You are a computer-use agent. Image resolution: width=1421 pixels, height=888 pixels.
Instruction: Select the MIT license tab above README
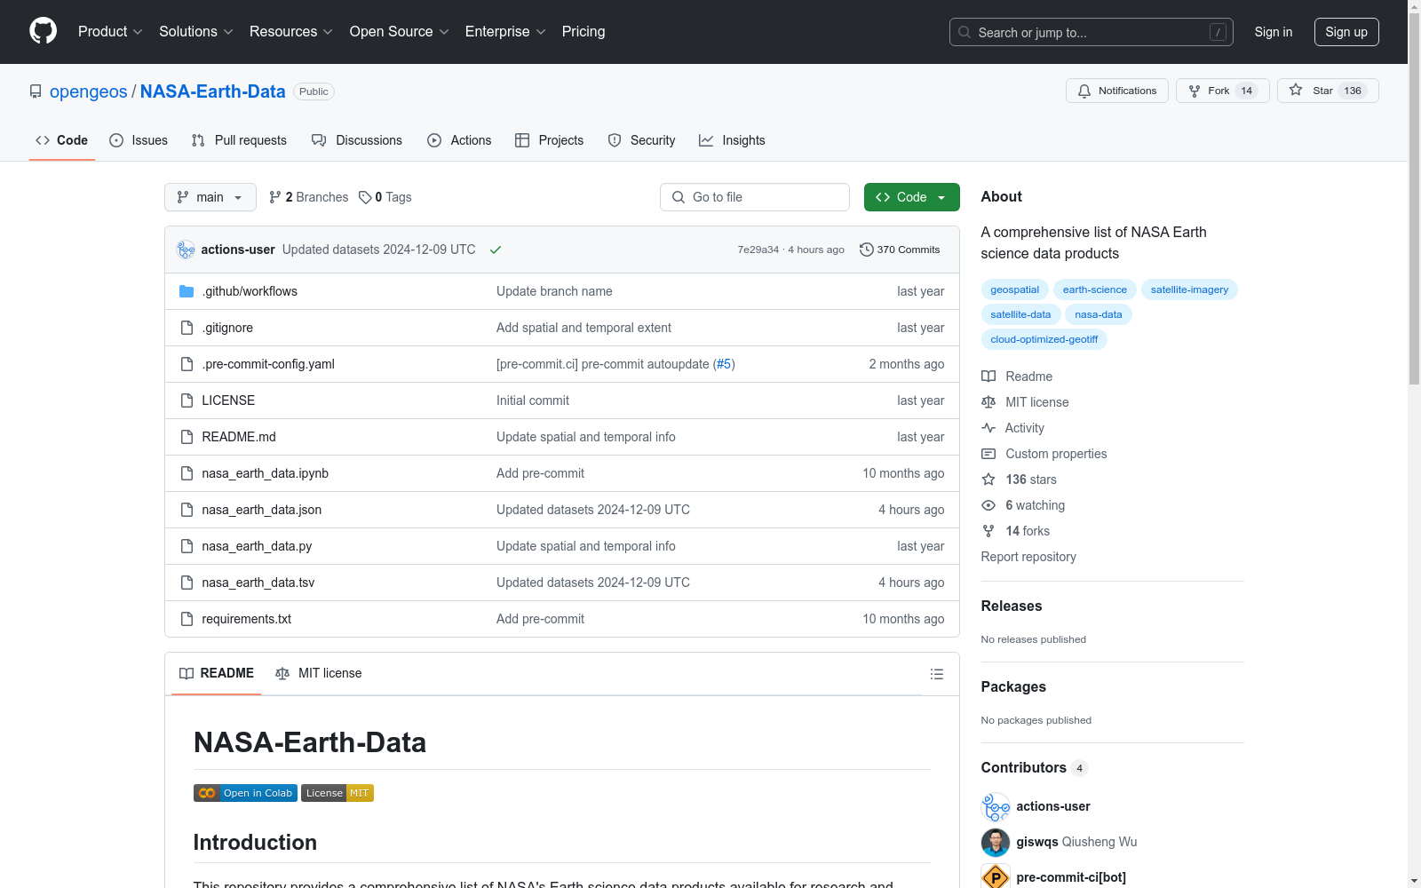319,673
